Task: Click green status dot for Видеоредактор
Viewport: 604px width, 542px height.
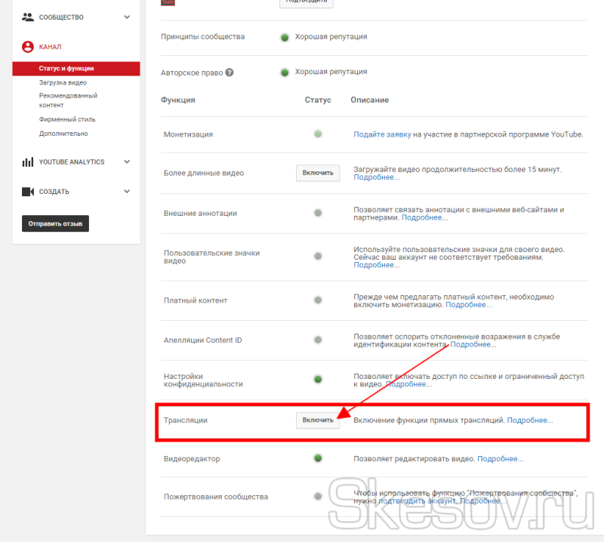Action: pyautogui.click(x=318, y=458)
